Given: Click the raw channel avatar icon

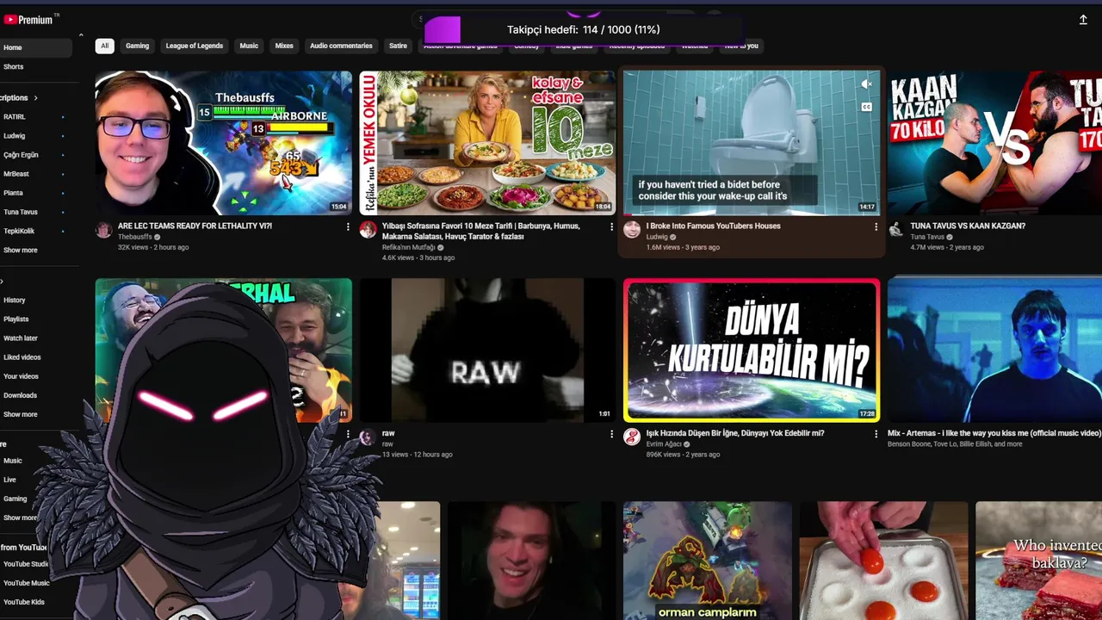Looking at the screenshot, I should [368, 437].
